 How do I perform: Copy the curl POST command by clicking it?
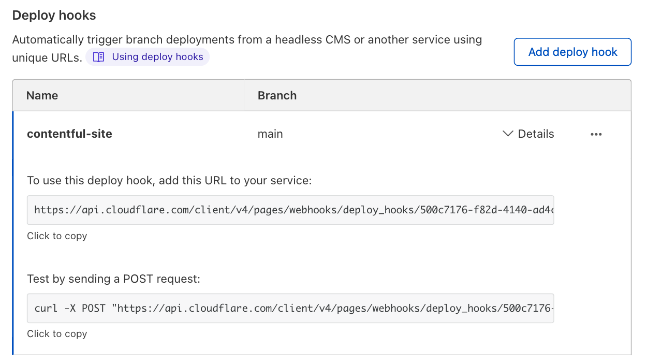tap(290, 308)
